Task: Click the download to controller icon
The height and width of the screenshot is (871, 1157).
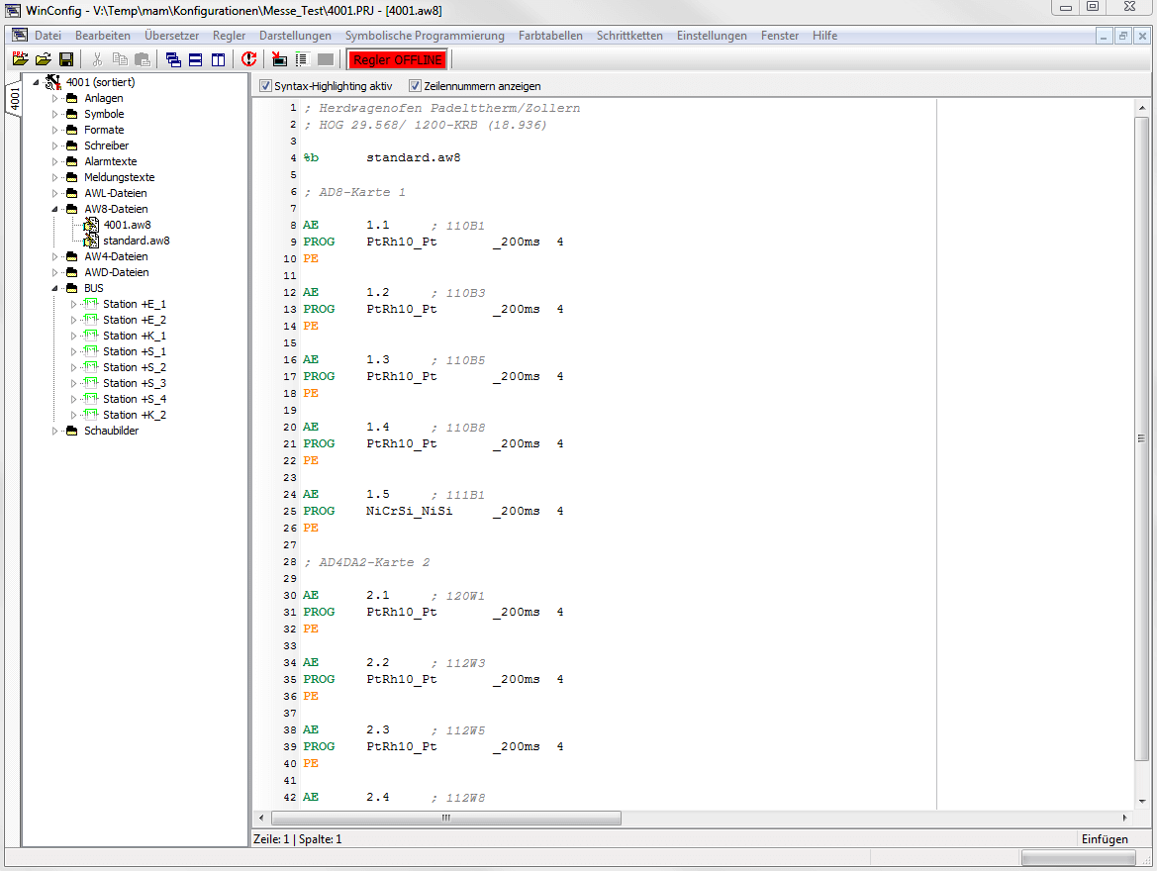Action: pos(280,59)
